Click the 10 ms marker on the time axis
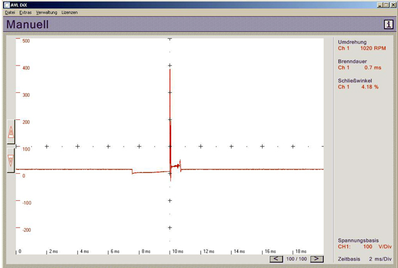 178,251
